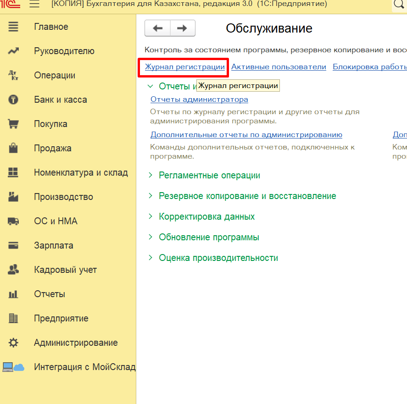407x404 pixels.
Task: Expand the Регламентные операции group
Action: [209, 176]
